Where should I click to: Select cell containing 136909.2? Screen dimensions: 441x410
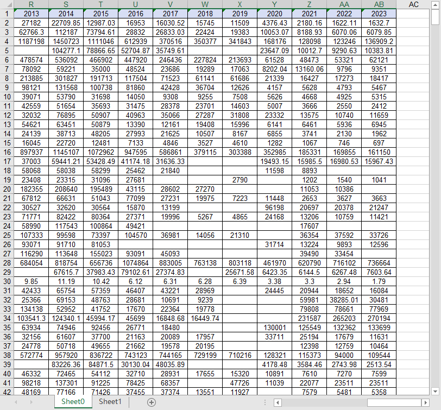pos(379,41)
